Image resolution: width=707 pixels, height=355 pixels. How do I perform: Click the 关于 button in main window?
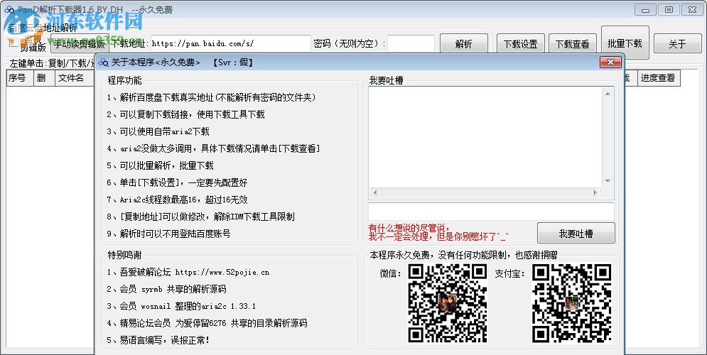coord(677,44)
